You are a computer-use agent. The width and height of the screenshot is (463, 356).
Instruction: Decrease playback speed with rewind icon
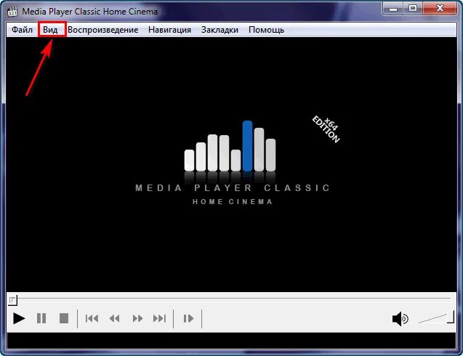coord(115,318)
